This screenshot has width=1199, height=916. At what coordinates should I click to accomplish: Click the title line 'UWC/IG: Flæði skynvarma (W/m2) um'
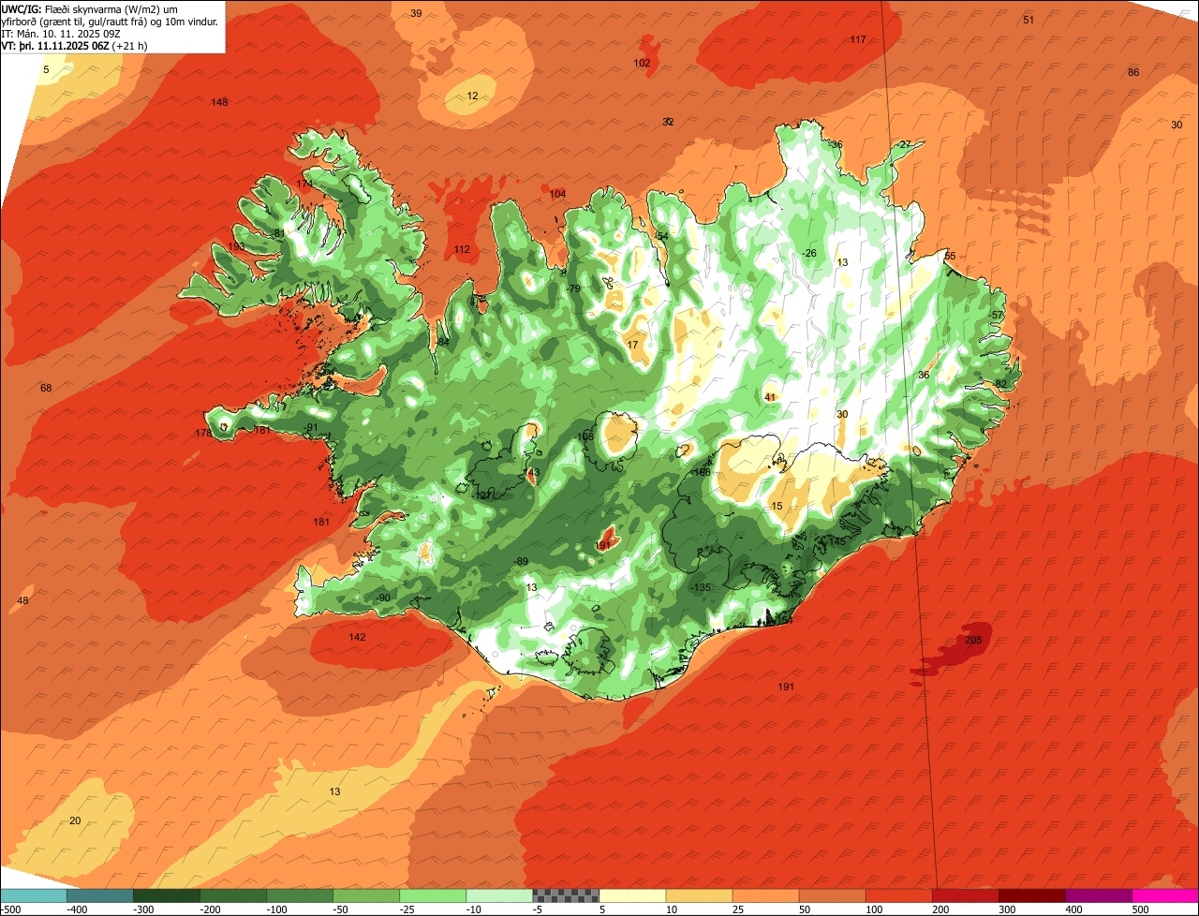point(90,9)
